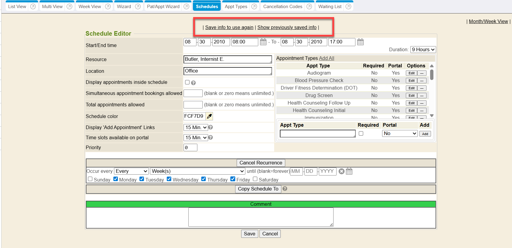This screenshot has width=512, height=248.
Task: Click the Save info to use again link
Action: tap(229, 28)
